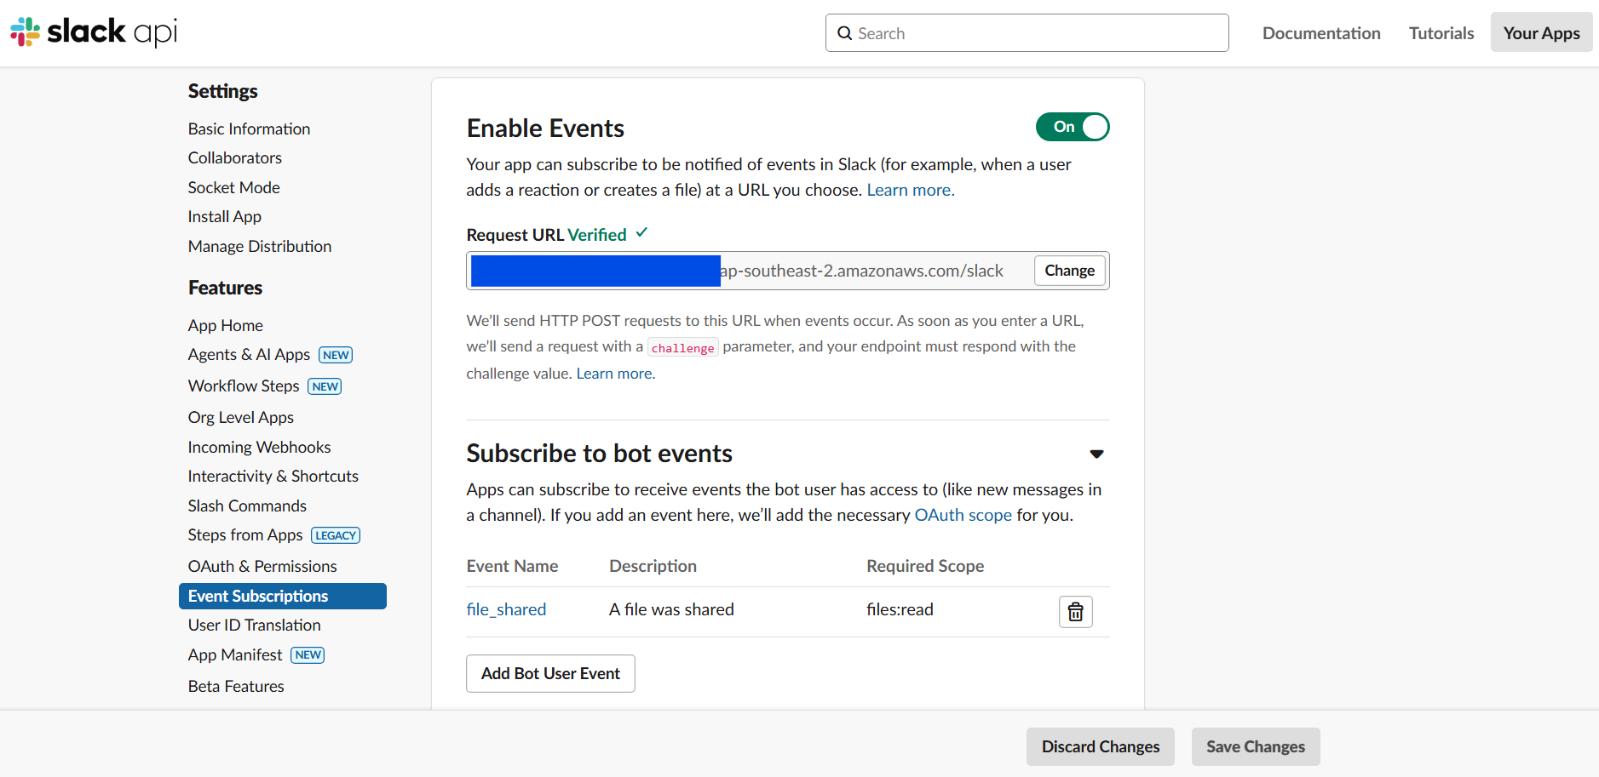This screenshot has width=1599, height=777.
Task: Click the search magnifier icon
Action: (x=844, y=33)
